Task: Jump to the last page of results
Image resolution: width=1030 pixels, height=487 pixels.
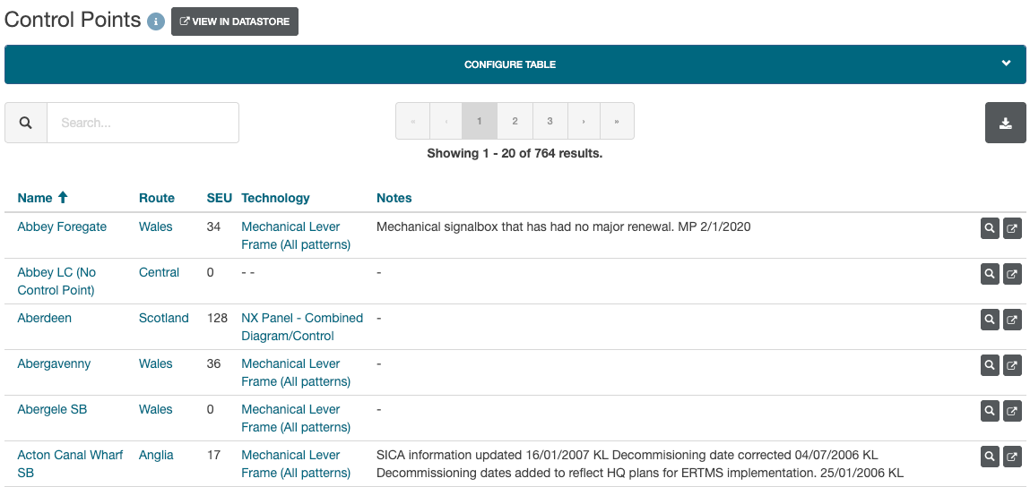Action: click(x=617, y=121)
